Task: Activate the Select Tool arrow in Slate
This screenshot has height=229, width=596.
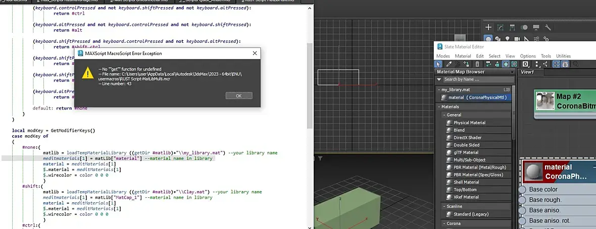Action: coord(438,64)
